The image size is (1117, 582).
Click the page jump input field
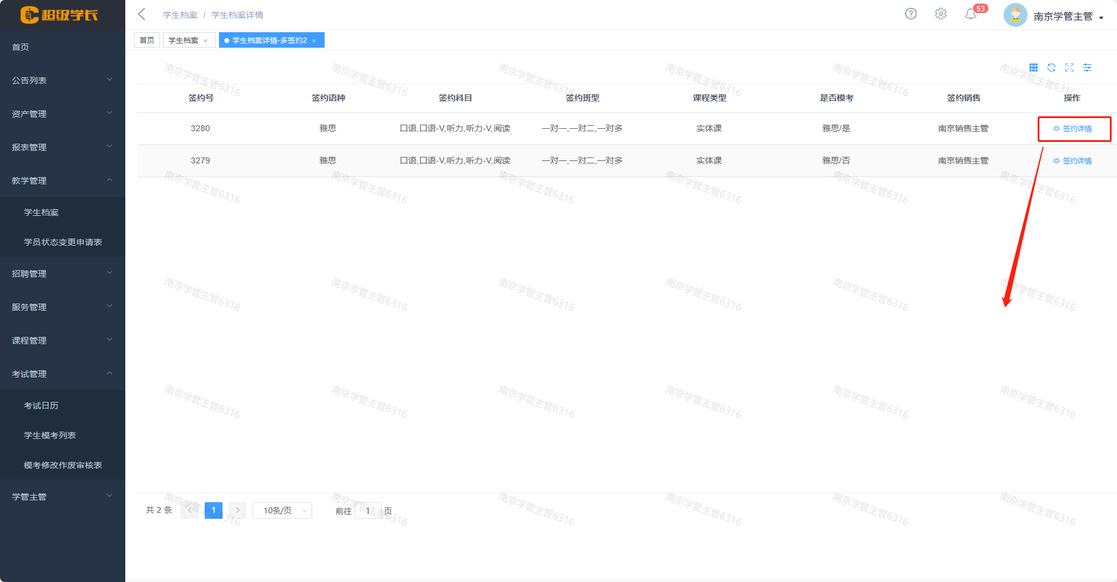[368, 510]
